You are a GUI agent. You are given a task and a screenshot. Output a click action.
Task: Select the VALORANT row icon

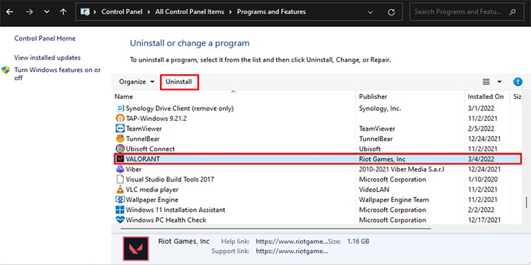[120, 159]
